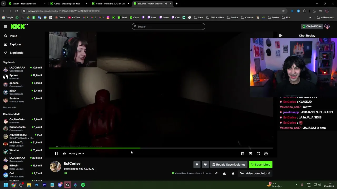Click Regala Suscripciones button
Viewport: 337px width, 189px height.
pyautogui.click(x=229, y=165)
